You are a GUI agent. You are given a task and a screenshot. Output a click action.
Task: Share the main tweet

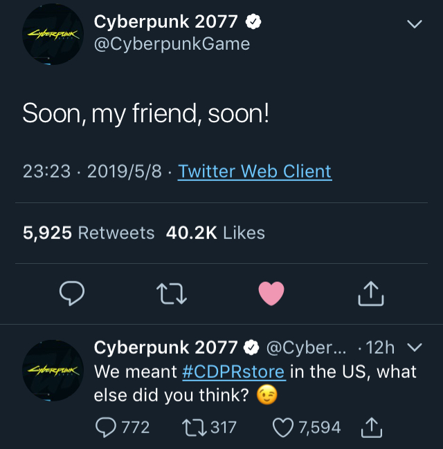371,294
